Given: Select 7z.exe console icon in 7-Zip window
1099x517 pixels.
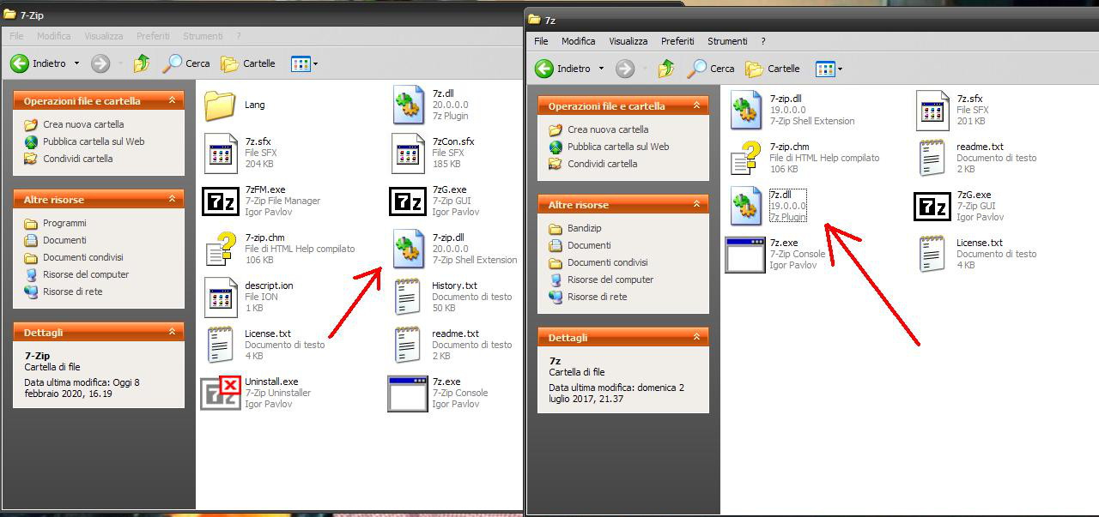Looking at the screenshot, I should pos(408,394).
